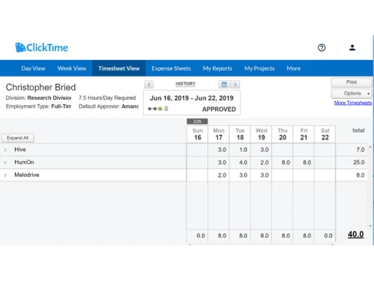Open the calendar date picker icon
The height and width of the screenshot is (281, 374).
[224, 85]
